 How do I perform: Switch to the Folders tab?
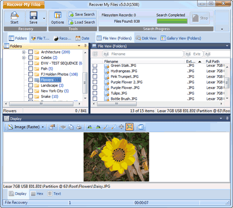pyautogui.click(x=18, y=38)
